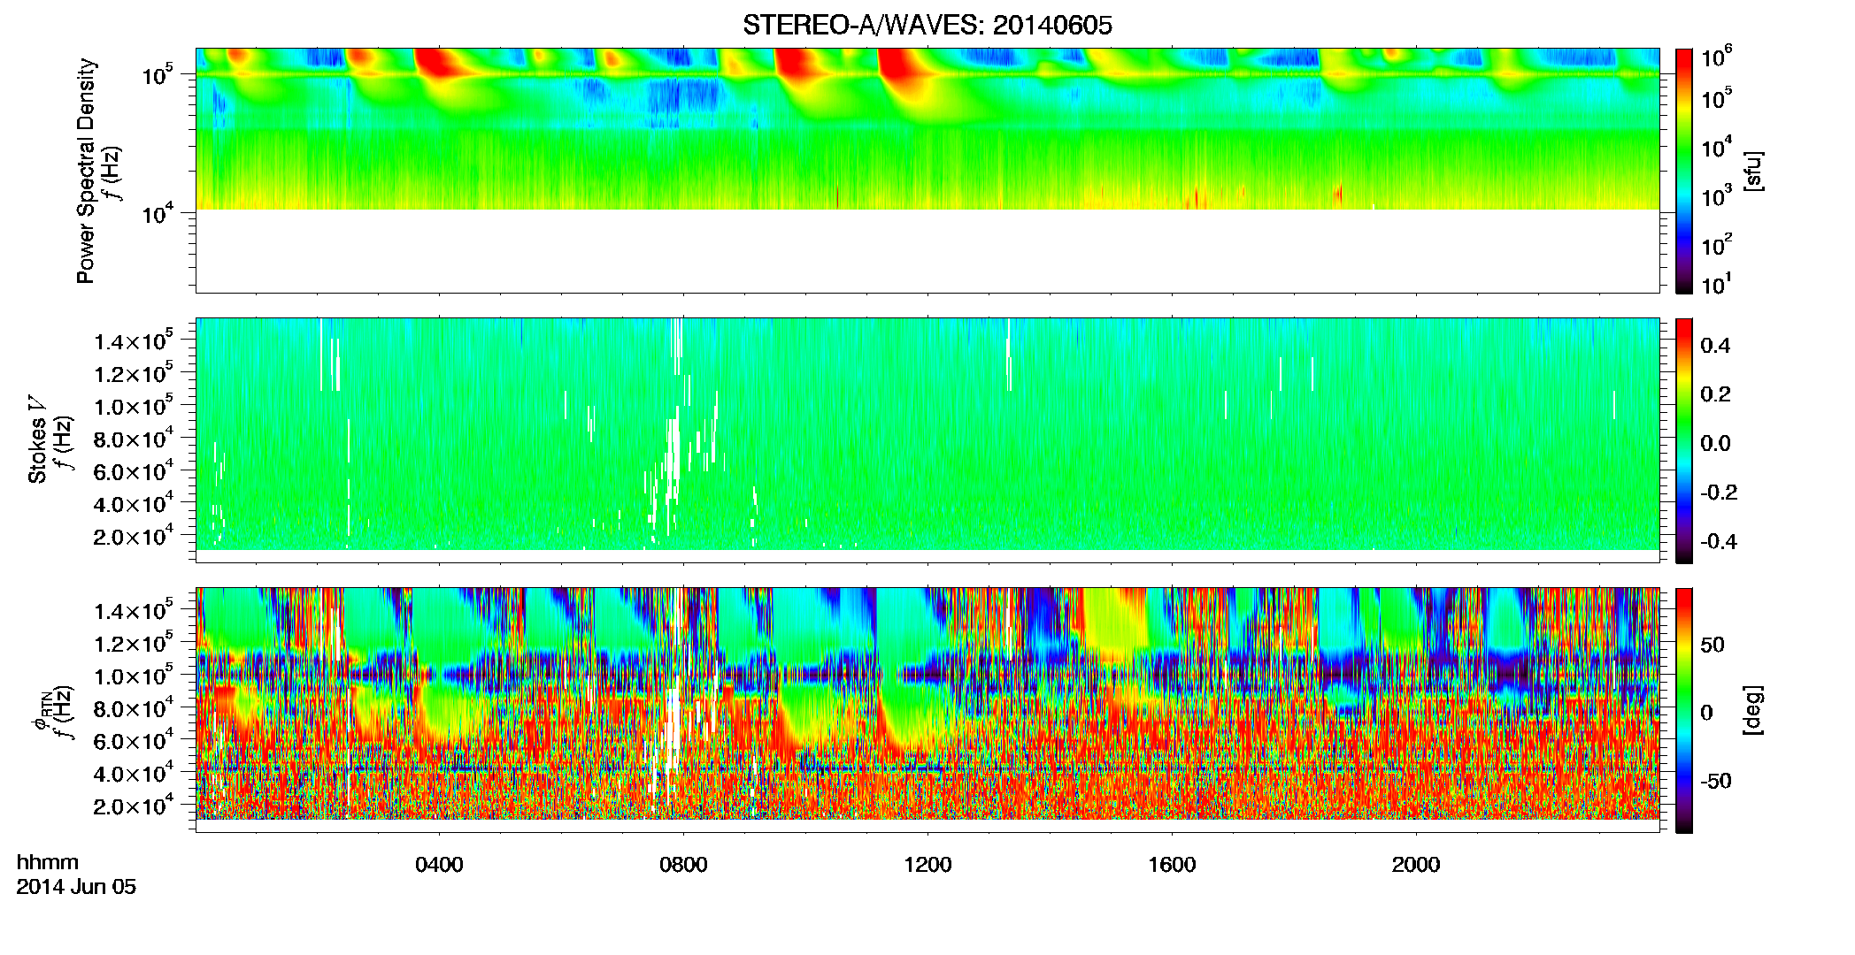Click the [deg] unit label
Image resolution: width=1855 pixels, height=955 pixels.
(x=1753, y=710)
